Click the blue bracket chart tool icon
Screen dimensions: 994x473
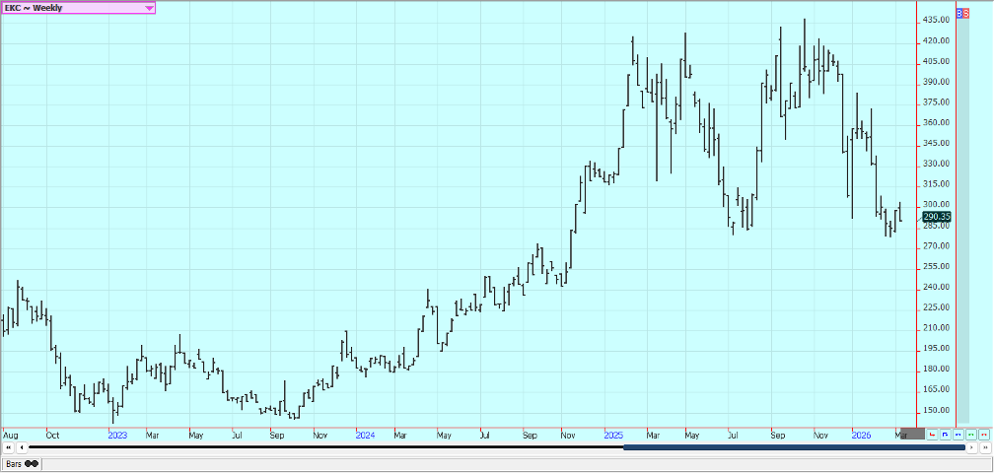(946, 434)
